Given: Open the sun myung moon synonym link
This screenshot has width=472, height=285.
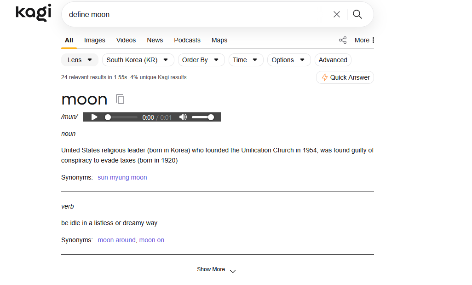Looking at the screenshot, I should tap(122, 177).
